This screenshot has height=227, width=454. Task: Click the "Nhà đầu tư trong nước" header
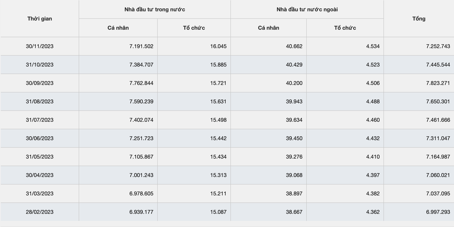[154, 9]
